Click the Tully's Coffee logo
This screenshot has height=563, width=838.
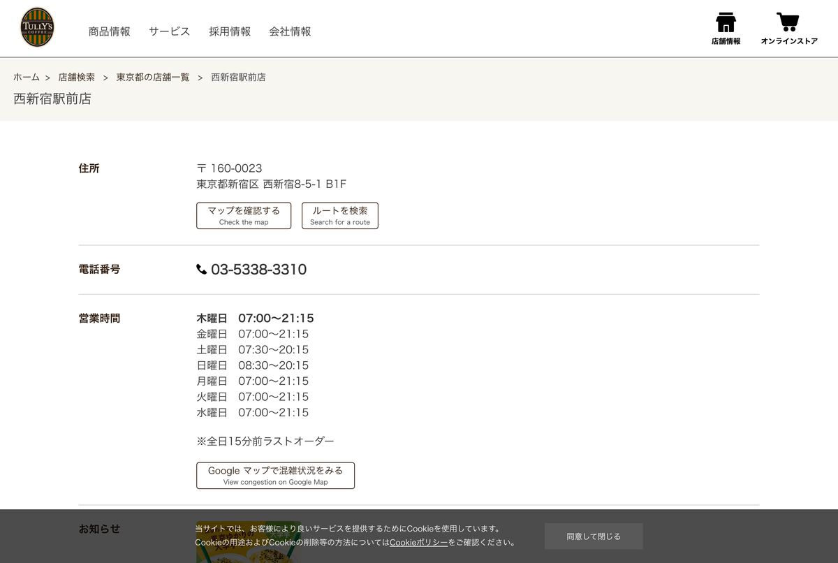pos(38,28)
